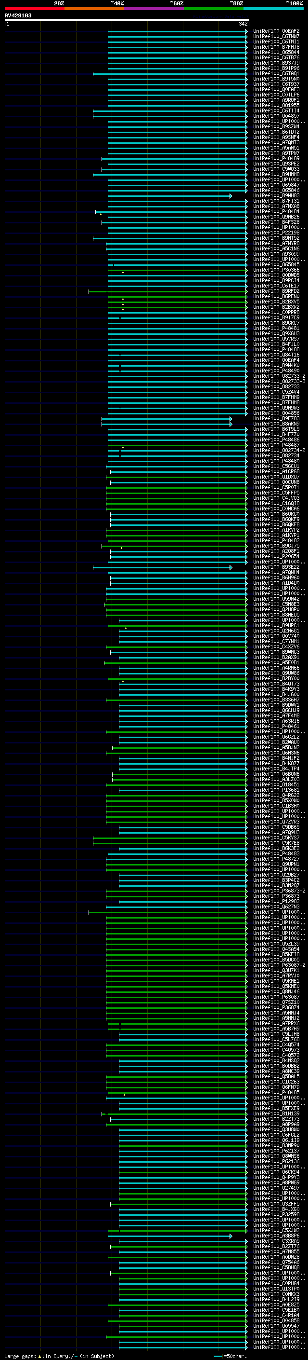This screenshot has height=1360, width=308.
Task: Open hit UniRef100_B7FHJ8
Action: point(276,47)
